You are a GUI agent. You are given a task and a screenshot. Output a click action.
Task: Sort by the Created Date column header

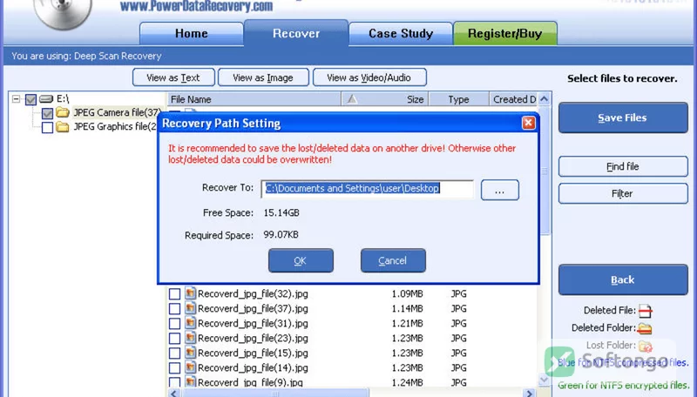[x=514, y=99]
